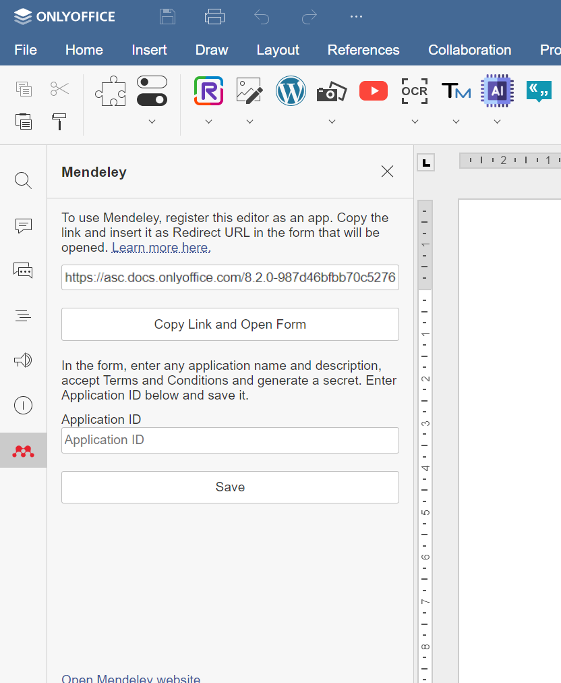Expand the dropdown arrow under AI icon
Screen dimensions: 561x683
click(497, 121)
